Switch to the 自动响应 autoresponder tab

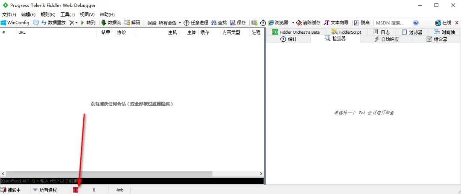[x=386, y=39]
